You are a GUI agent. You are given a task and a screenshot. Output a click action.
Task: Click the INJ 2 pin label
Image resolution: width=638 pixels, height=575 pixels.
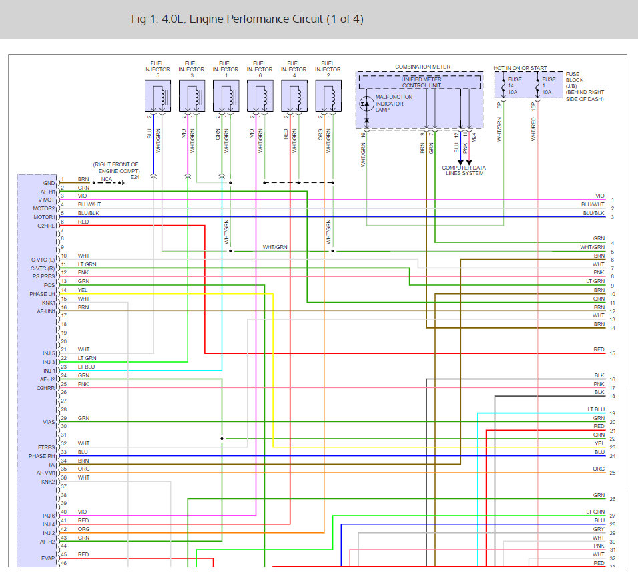click(x=49, y=533)
